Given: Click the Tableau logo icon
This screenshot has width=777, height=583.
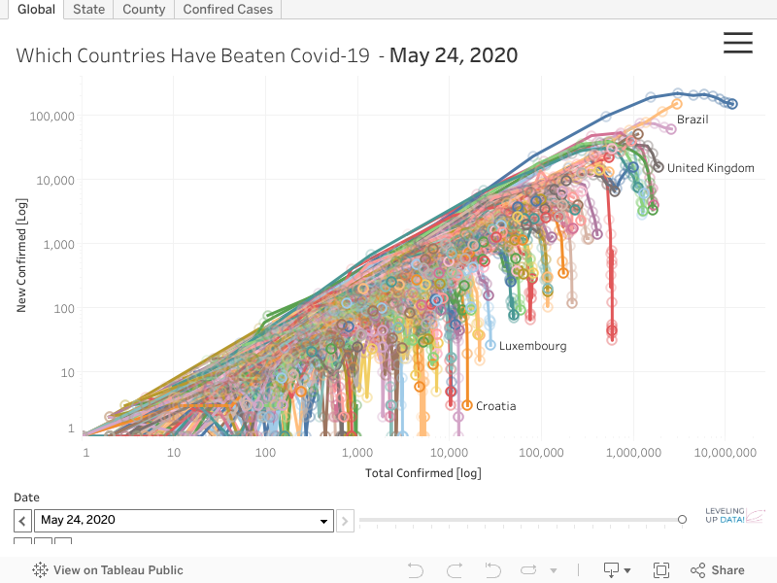Looking at the screenshot, I should click(x=41, y=570).
